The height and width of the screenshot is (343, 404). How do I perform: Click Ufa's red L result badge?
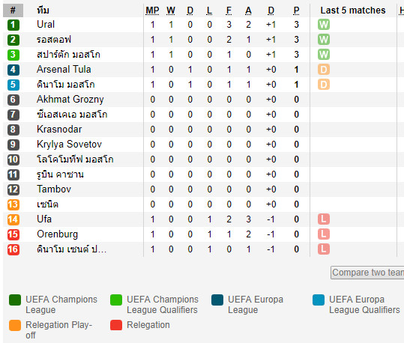[324, 219]
